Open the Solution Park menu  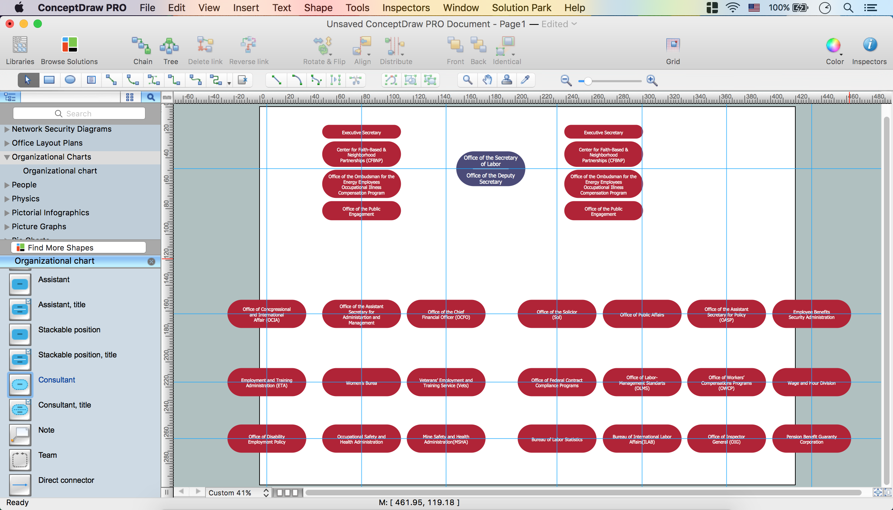[x=521, y=8]
